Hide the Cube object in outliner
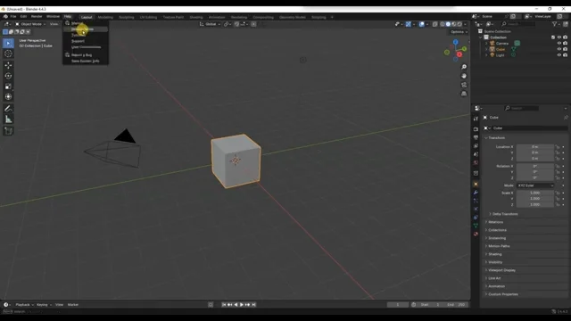Viewport: 571px width, 321px height. (x=559, y=49)
